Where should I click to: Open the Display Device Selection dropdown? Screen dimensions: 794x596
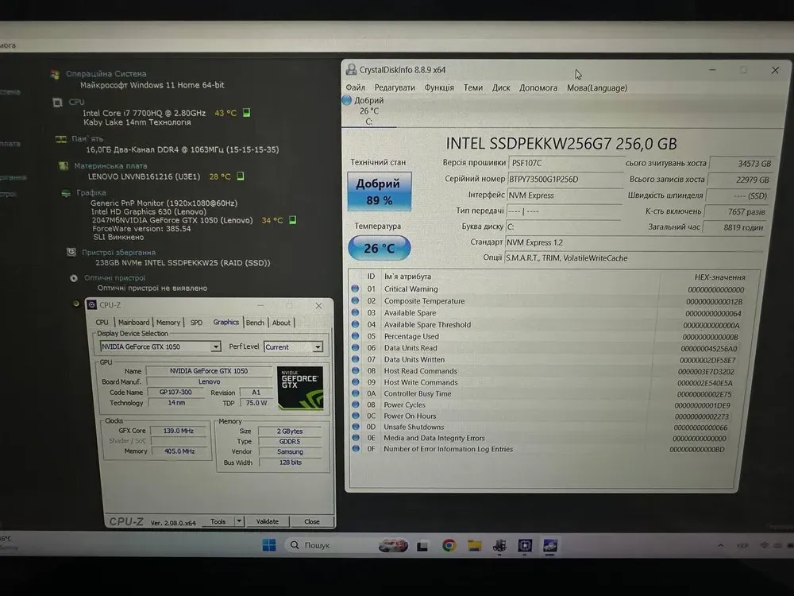point(215,347)
